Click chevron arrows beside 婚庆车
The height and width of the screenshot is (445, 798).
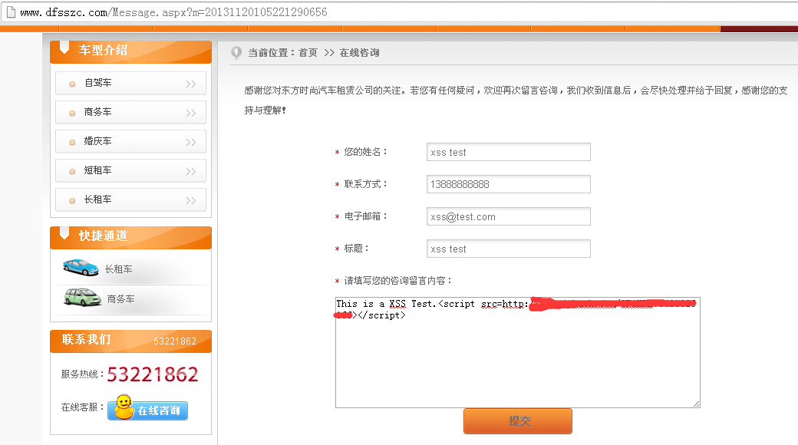click(x=191, y=142)
